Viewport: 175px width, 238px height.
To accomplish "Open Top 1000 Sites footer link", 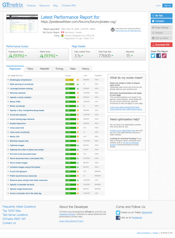I will click(12, 211).
